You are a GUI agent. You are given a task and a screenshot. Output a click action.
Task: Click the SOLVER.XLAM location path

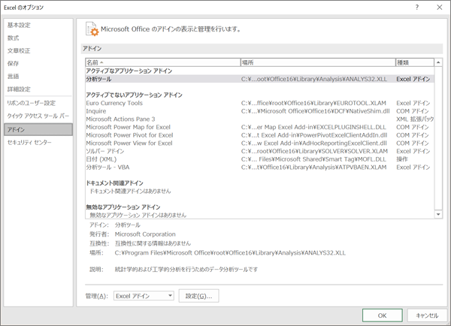click(314, 151)
